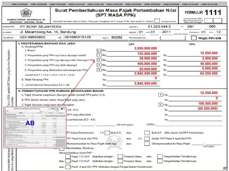Screen dimensions: 229x171
Task: Select address Jl. Malambong No. 15, Bandung
Action: tap(48, 32)
